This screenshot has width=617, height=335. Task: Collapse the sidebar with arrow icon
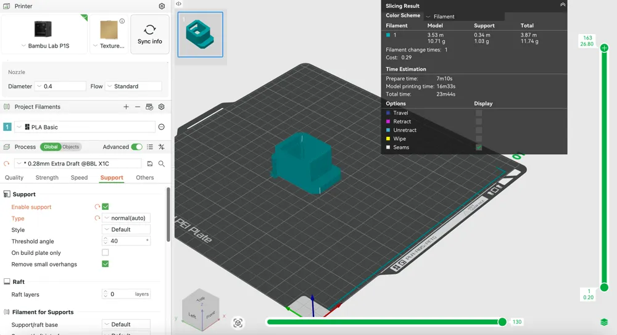pyautogui.click(x=179, y=4)
